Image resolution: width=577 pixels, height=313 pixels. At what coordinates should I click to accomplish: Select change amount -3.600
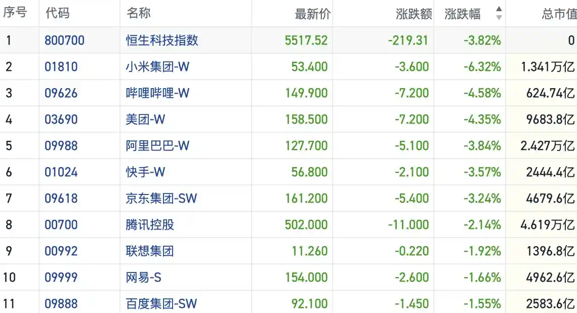pyautogui.click(x=412, y=67)
